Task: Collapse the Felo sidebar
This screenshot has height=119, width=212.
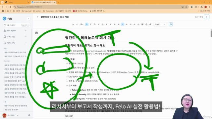Action: (28, 19)
